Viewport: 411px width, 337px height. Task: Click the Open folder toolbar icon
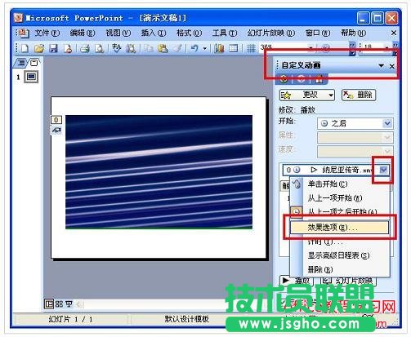pyautogui.click(x=39, y=48)
